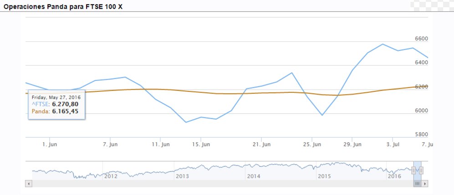The image size is (454, 195).
Task: Grab the left navigator range handle
Action: tap(413, 170)
